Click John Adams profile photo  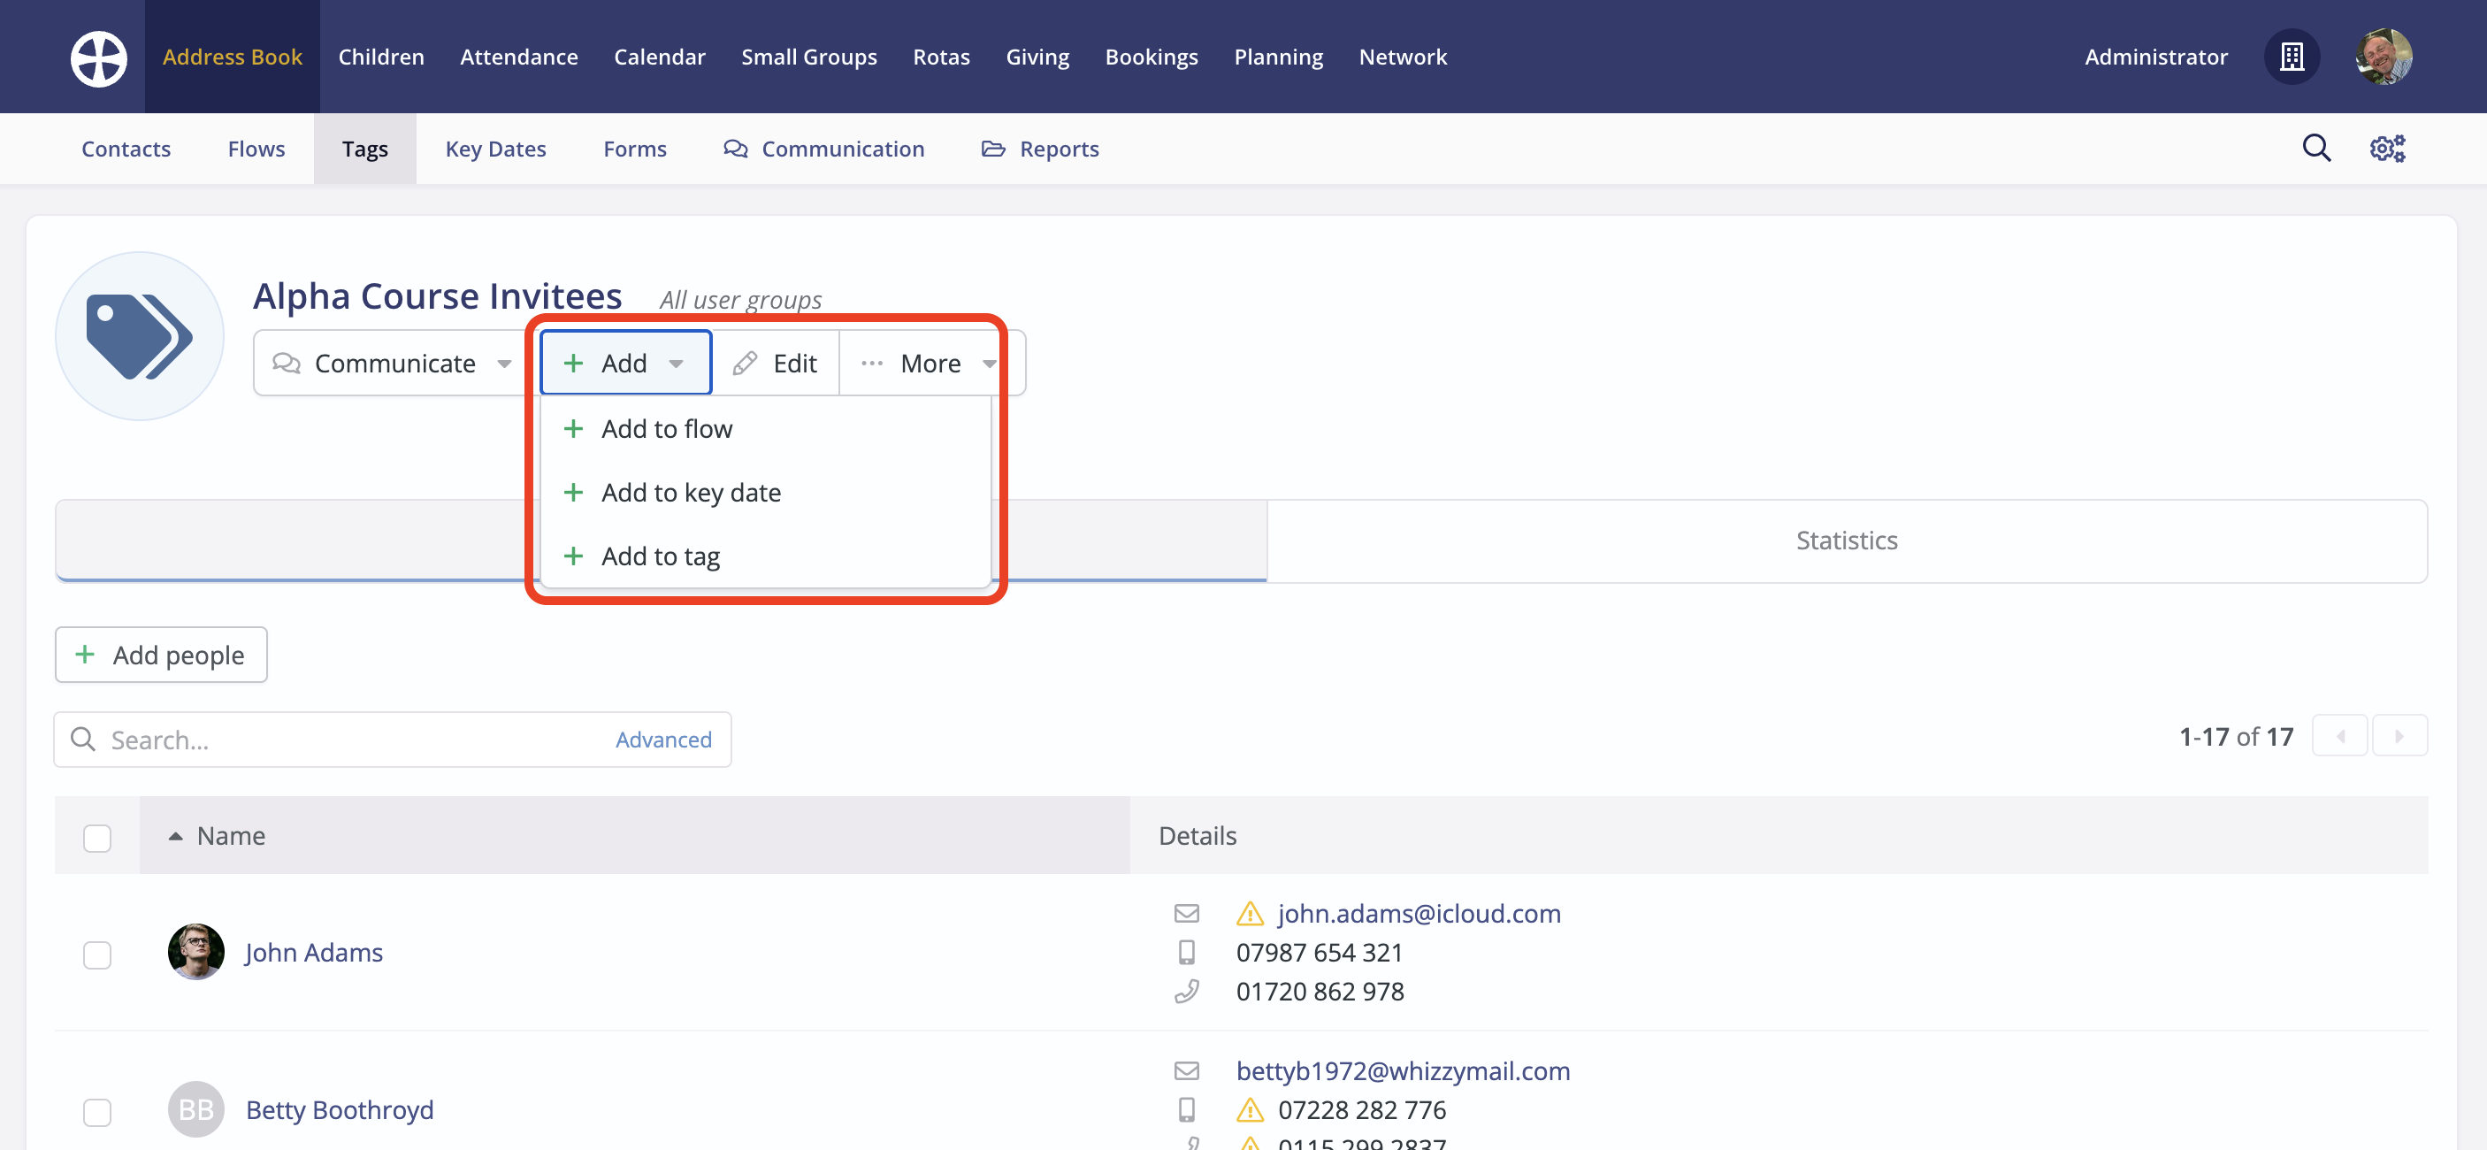196,952
